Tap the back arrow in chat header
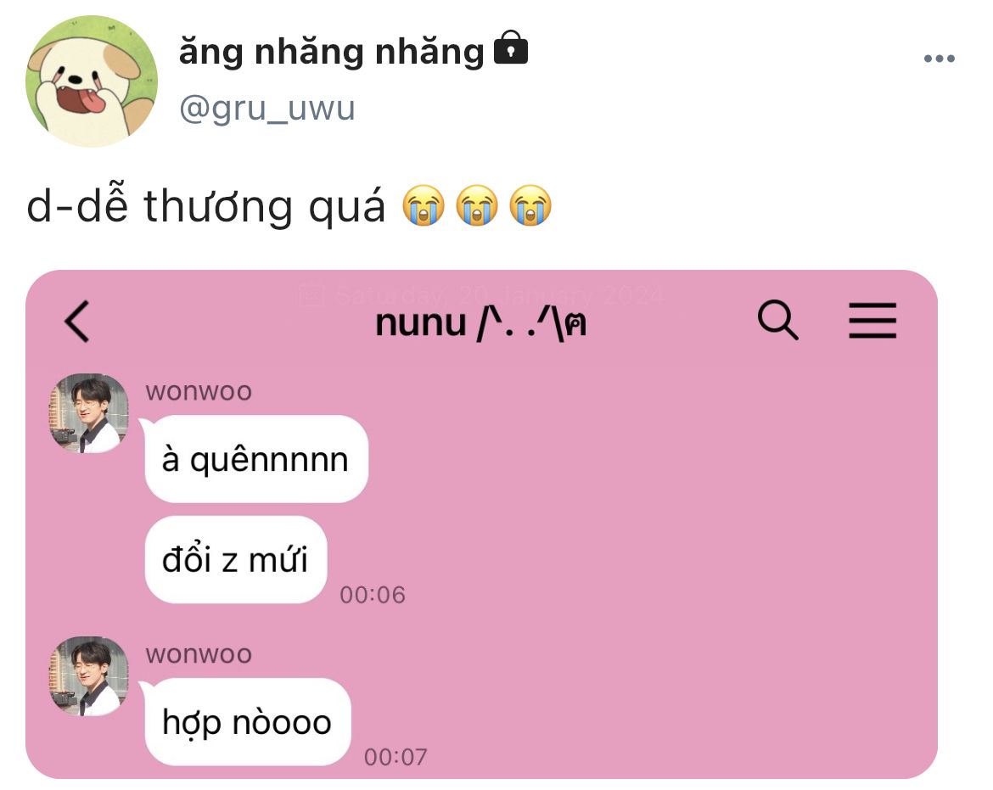Viewport: 993px width, 790px height. click(x=77, y=322)
